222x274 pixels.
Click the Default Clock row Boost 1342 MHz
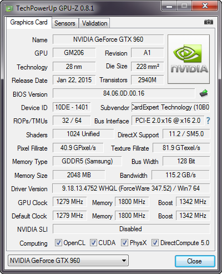point(193,216)
